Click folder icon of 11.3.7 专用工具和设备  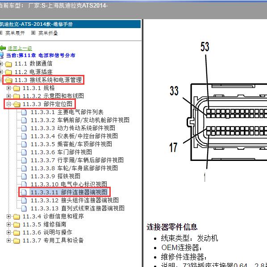tap(17, 241)
